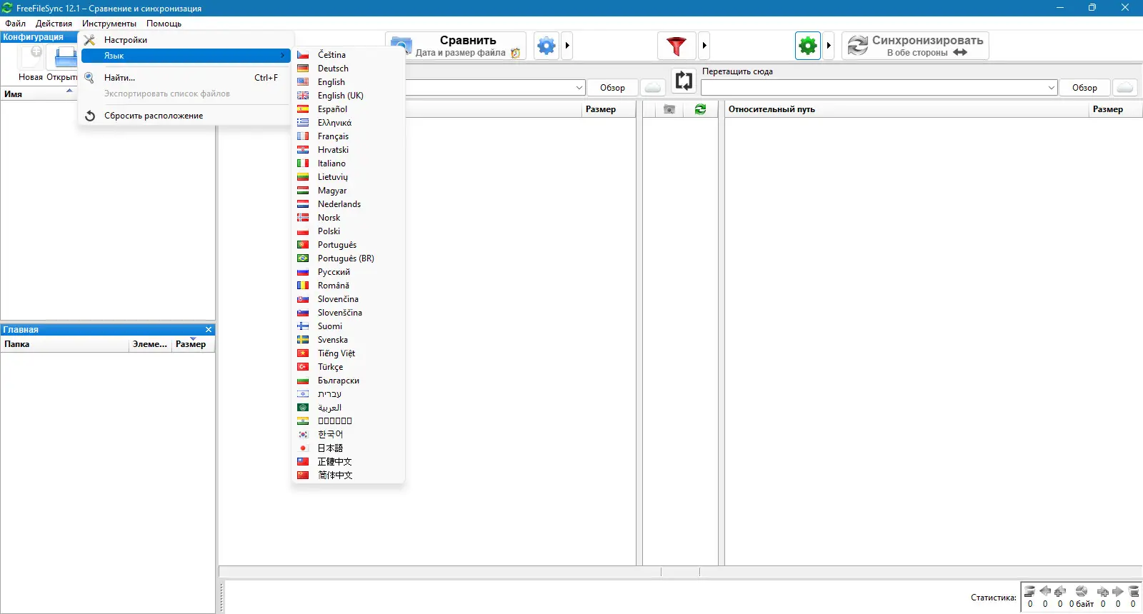Click the pie chart statistics icon

(1082, 591)
